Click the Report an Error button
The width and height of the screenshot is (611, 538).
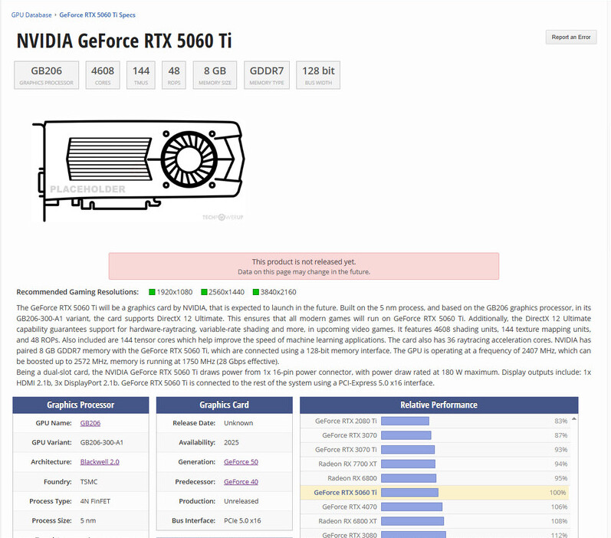pos(571,37)
